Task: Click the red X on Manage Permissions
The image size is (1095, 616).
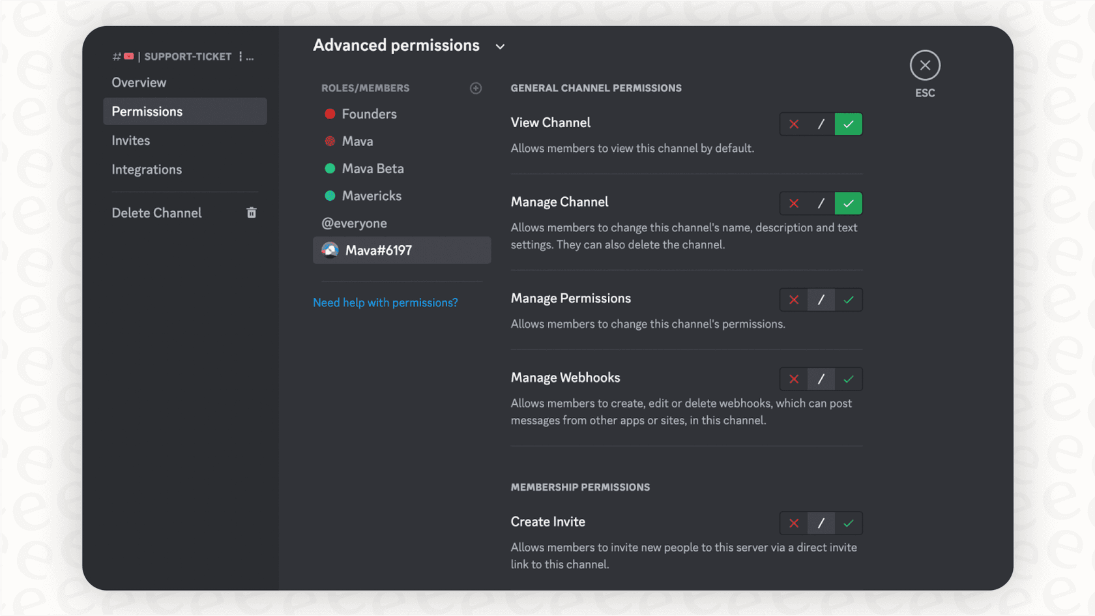Action: (x=793, y=300)
